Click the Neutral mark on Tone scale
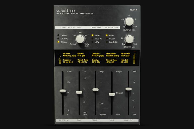 click(x=119, y=93)
